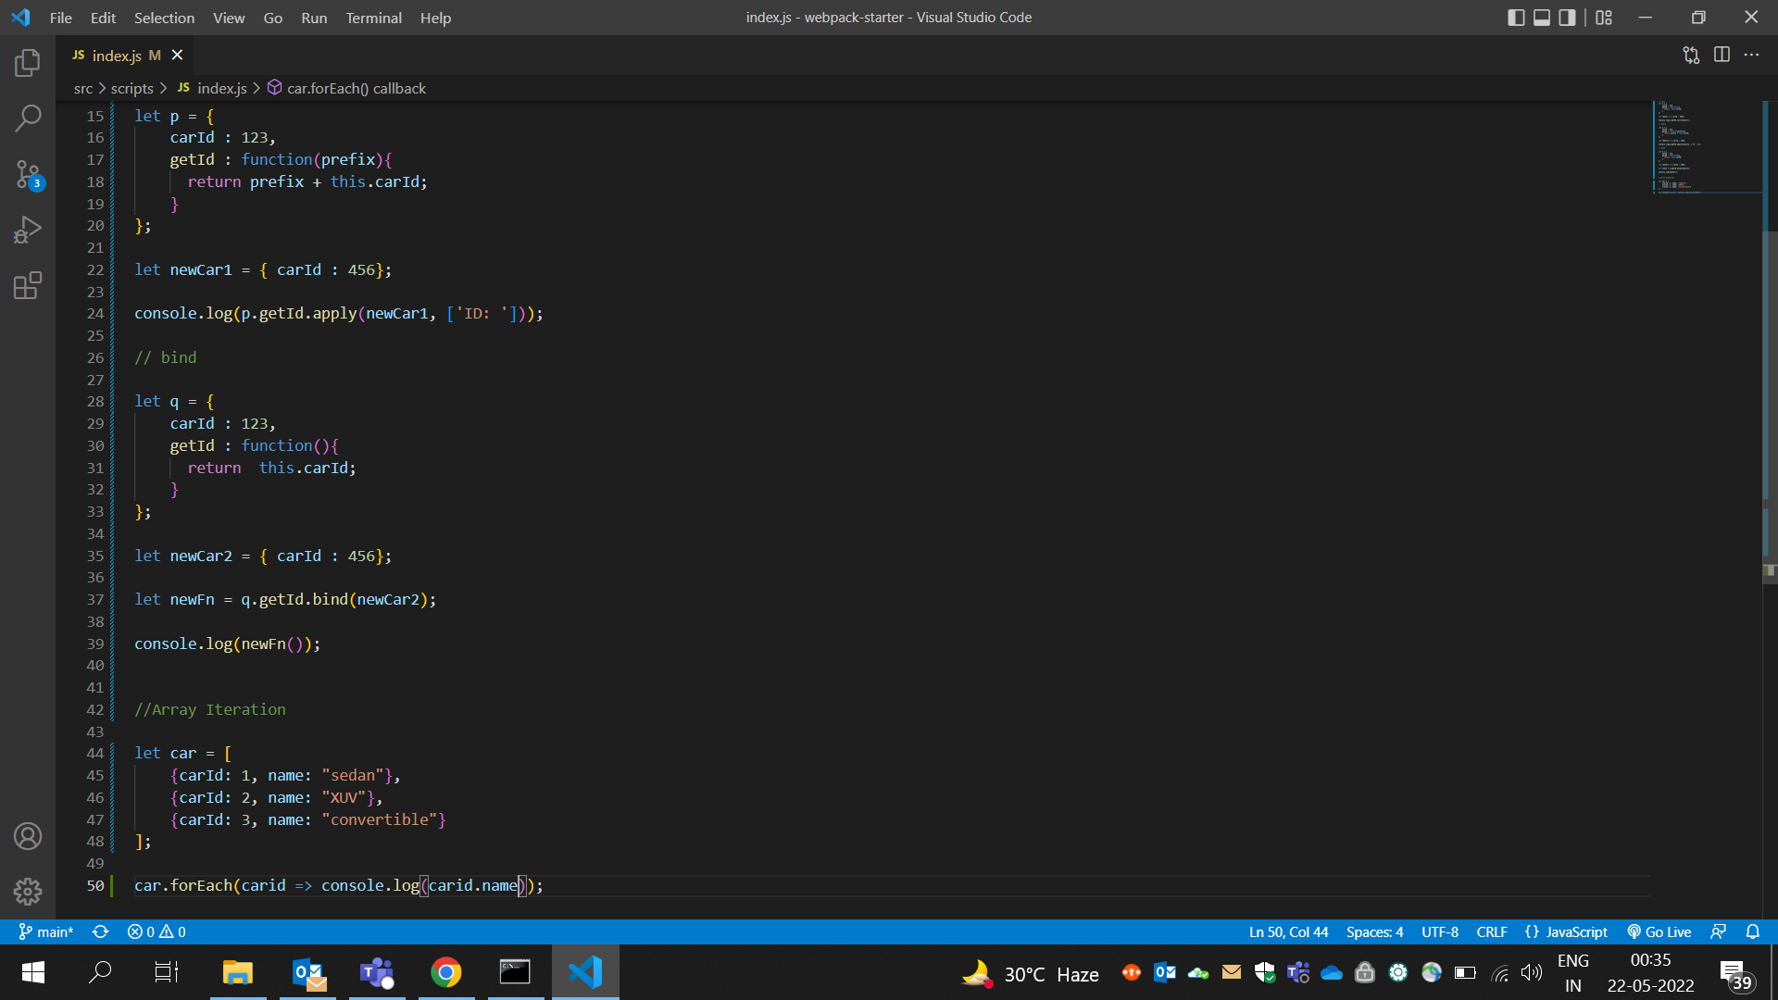Click the main* branch indicator
Image resolution: width=1778 pixels, height=1000 pixels.
[x=44, y=931]
